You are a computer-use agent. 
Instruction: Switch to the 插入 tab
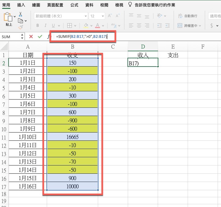point(21,5)
